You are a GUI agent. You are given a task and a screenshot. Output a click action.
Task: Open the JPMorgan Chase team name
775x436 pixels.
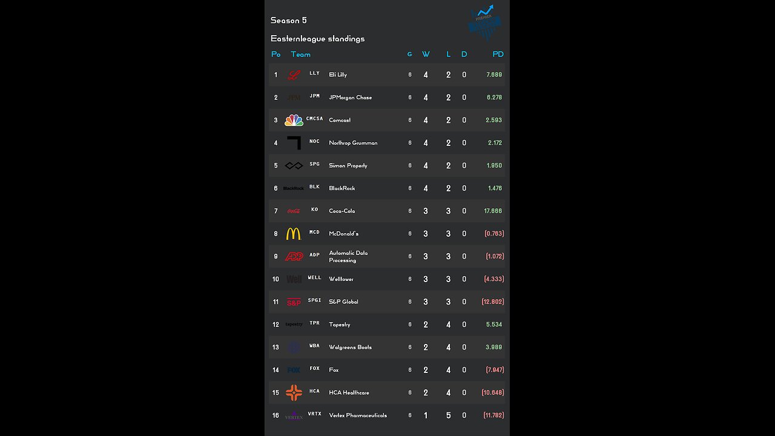pos(350,97)
